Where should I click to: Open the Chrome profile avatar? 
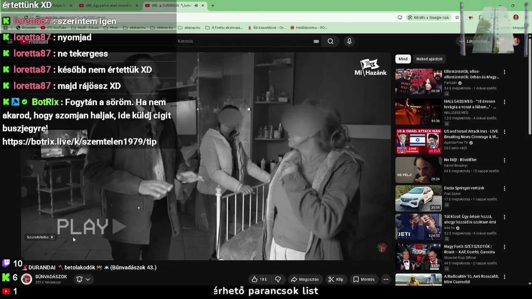(x=516, y=17)
